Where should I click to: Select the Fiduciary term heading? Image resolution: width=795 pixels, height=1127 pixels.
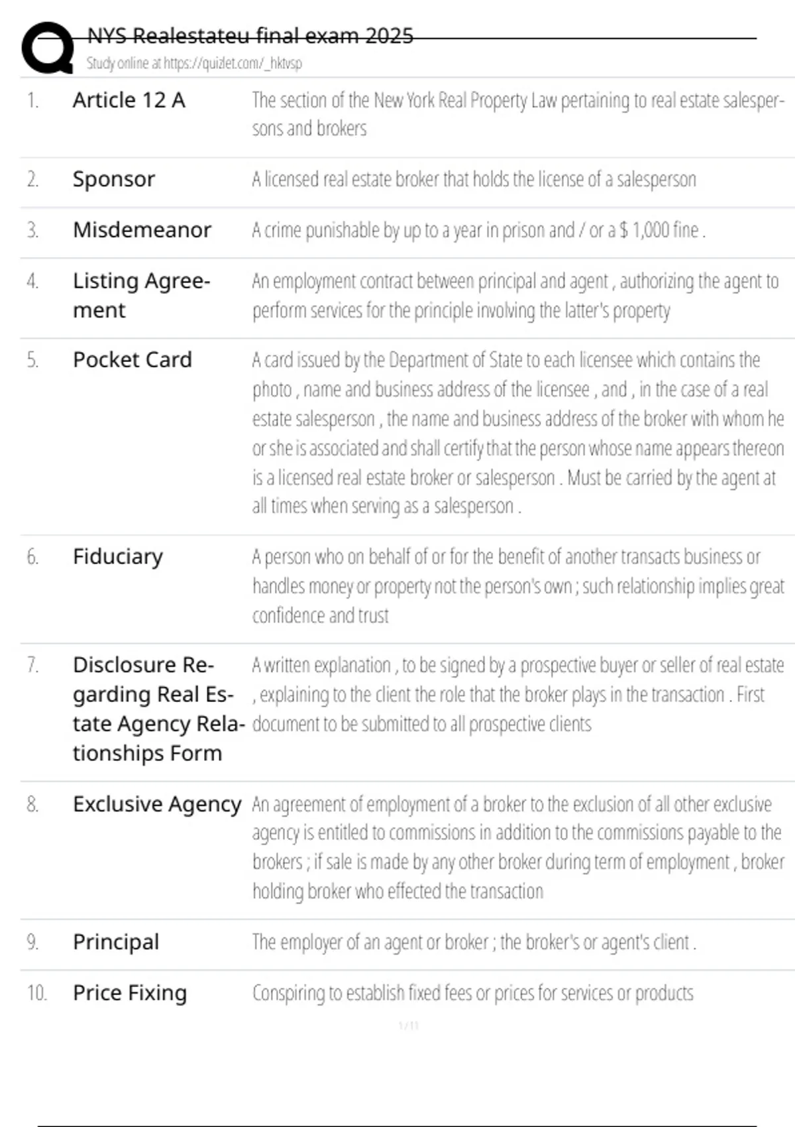coord(118,557)
